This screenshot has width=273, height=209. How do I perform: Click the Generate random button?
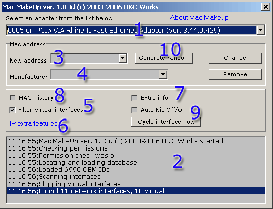click(164, 58)
